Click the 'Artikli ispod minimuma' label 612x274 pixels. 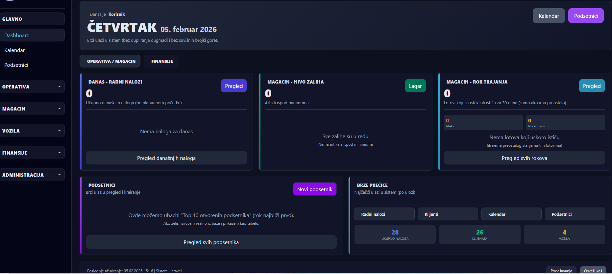pos(286,103)
